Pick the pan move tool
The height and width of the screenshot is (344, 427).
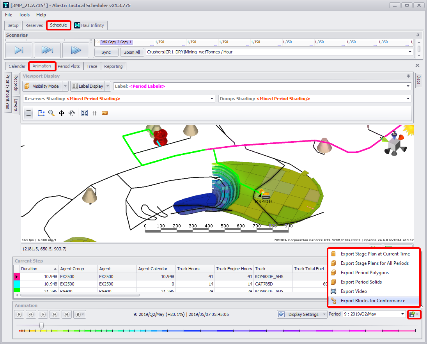click(62, 113)
